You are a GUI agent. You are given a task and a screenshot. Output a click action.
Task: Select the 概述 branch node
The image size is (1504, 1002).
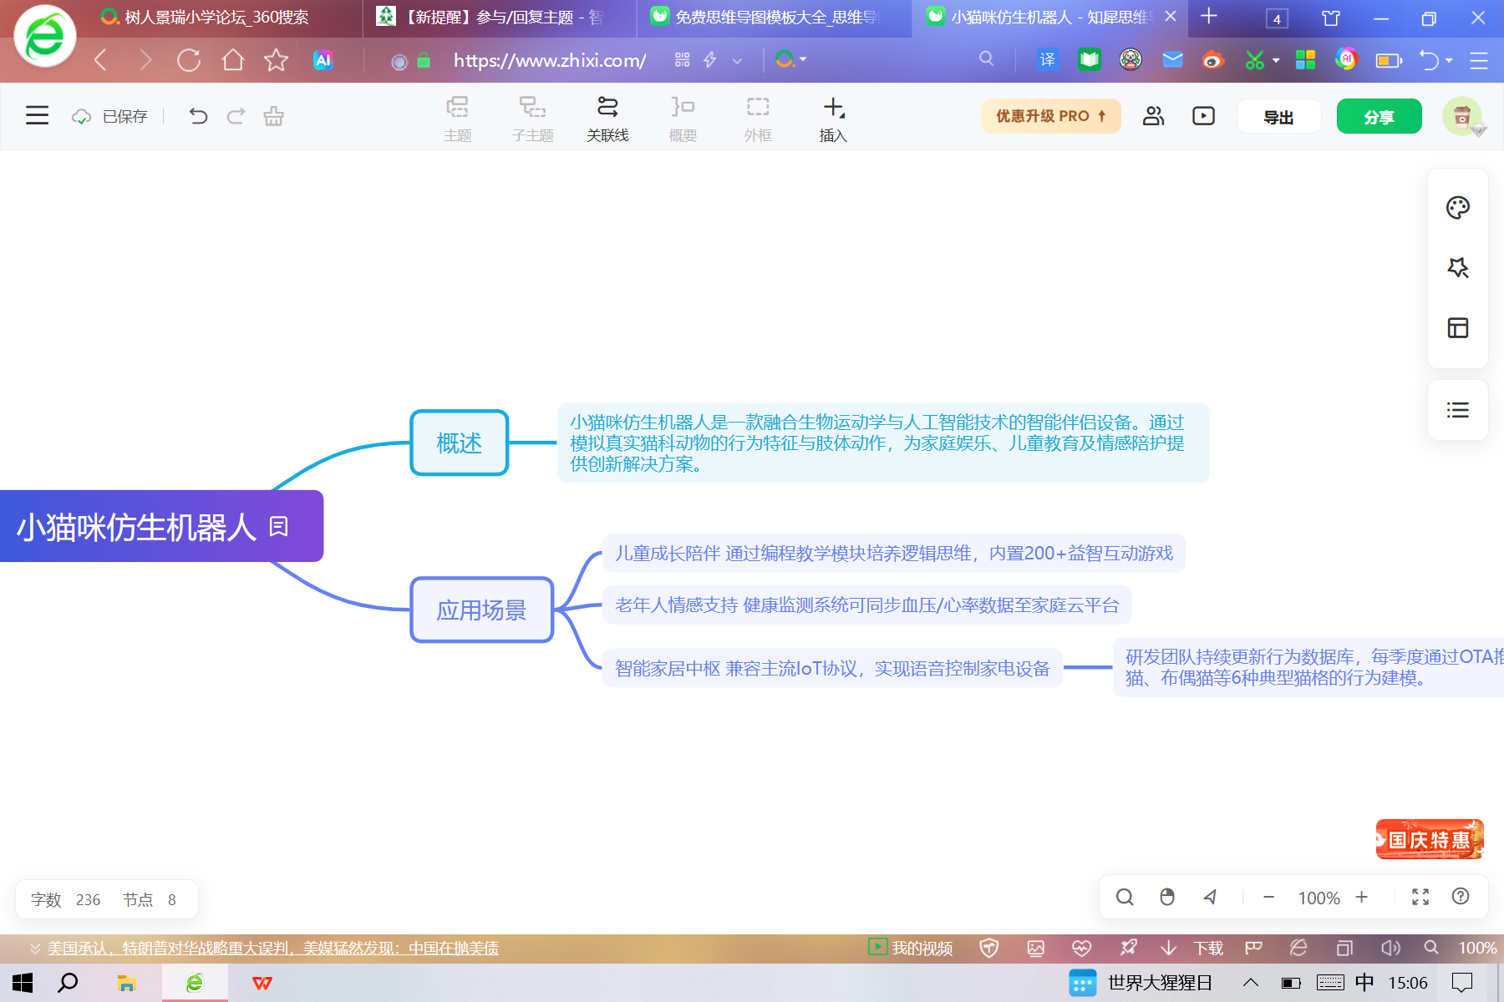tap(460, 443)
